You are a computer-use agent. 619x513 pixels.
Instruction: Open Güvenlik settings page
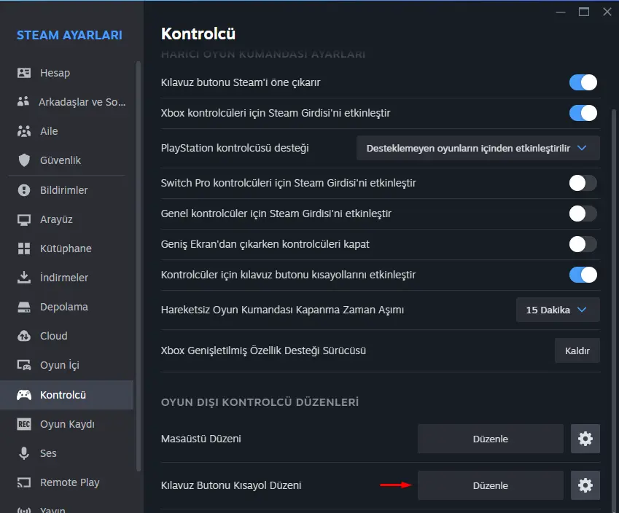[x=67, y=160]
